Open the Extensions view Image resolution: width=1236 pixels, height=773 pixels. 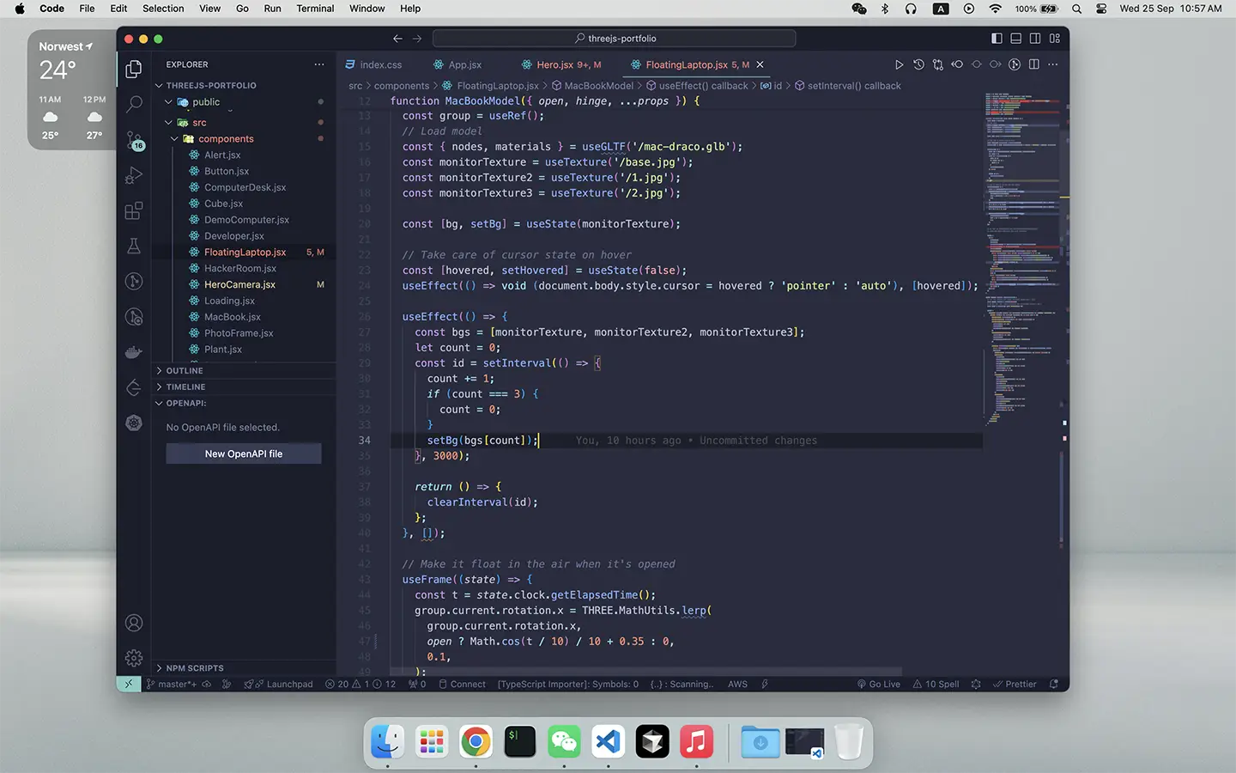tap(134, 211)
